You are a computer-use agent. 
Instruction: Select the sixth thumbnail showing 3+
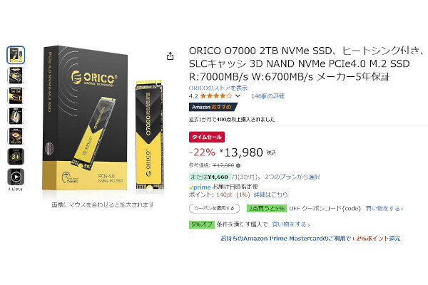pos(16,157)
